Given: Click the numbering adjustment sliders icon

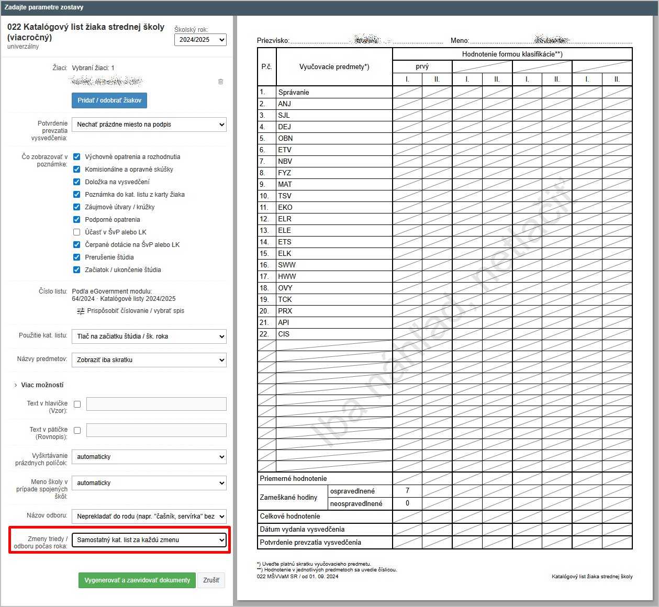Looking at the screenshot, I should click(81, 311).
